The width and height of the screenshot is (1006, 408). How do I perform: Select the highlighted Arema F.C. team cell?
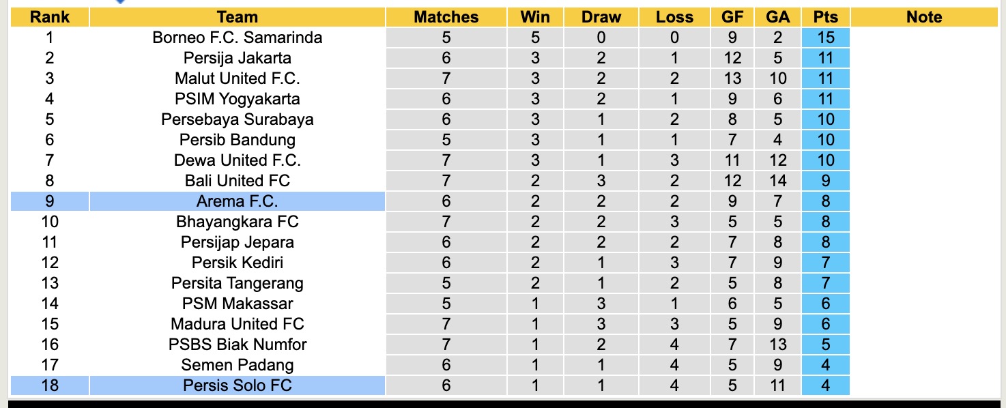238,201
